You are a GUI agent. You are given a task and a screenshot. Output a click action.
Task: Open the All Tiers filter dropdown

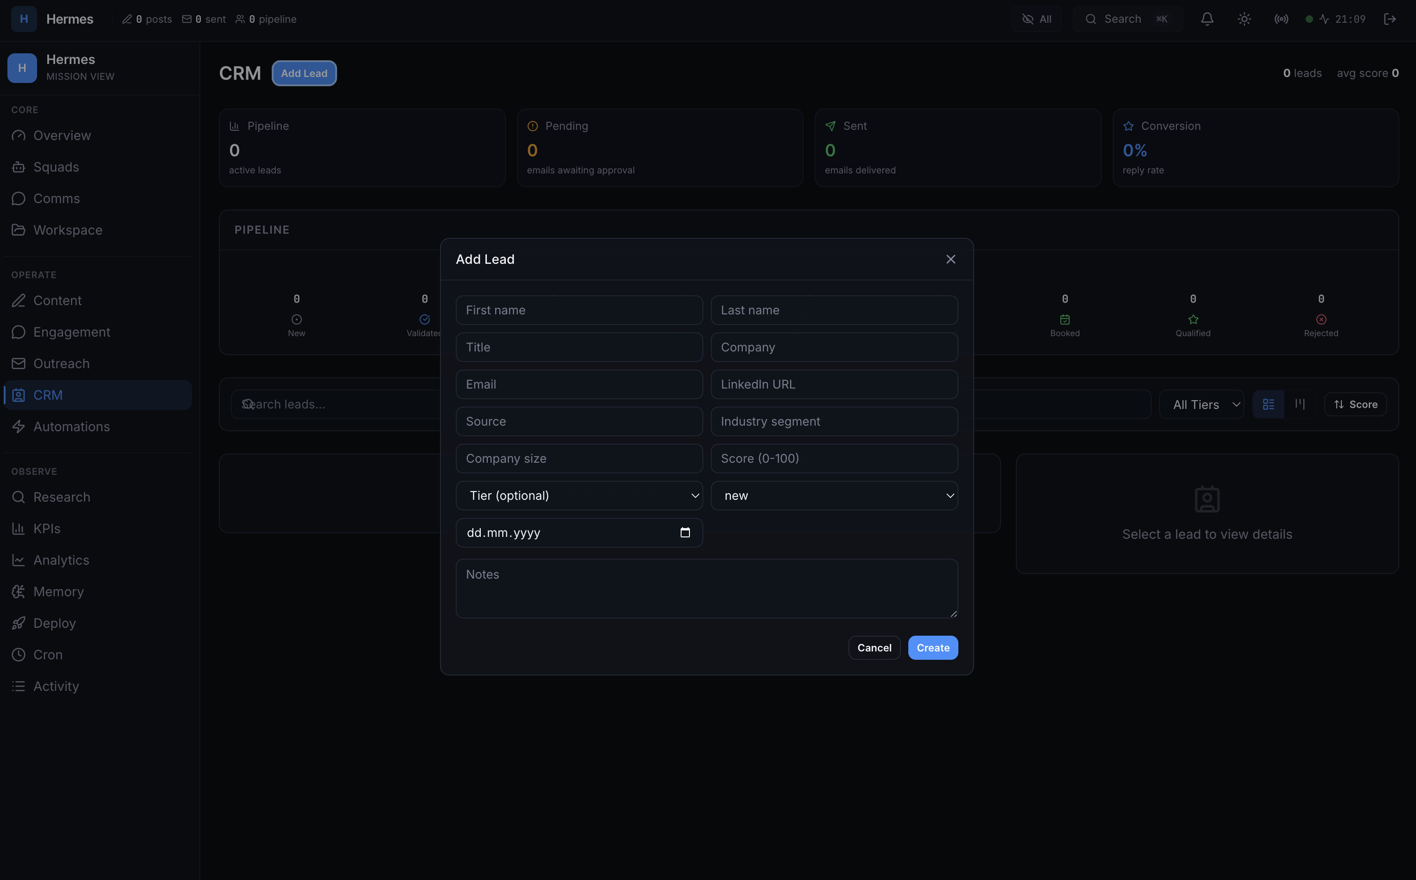(1201, 404)
